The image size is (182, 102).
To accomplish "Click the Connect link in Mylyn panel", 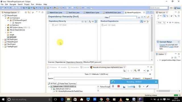I will pos(162,45).
